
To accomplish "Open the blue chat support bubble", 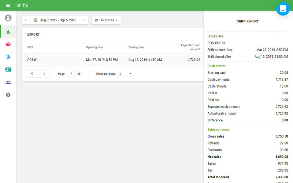I will [283, 9].
